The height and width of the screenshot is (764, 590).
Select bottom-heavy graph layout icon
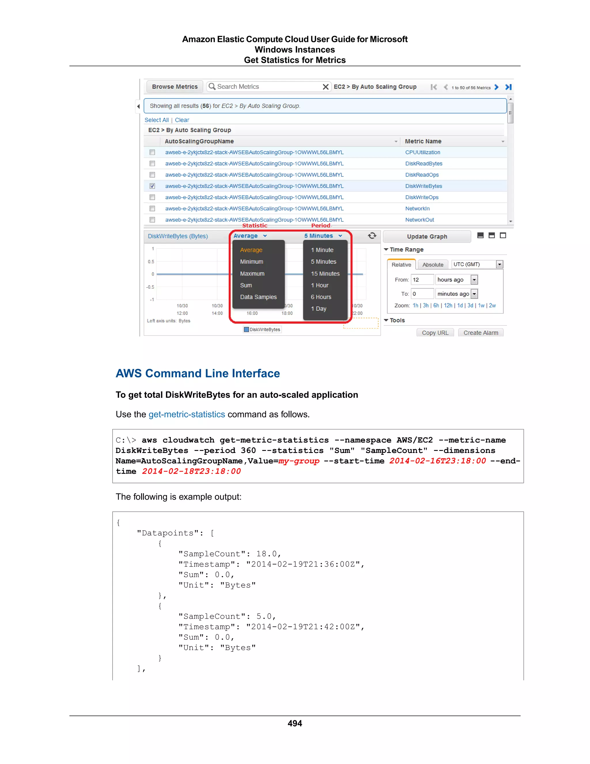(x=481, y=236)
